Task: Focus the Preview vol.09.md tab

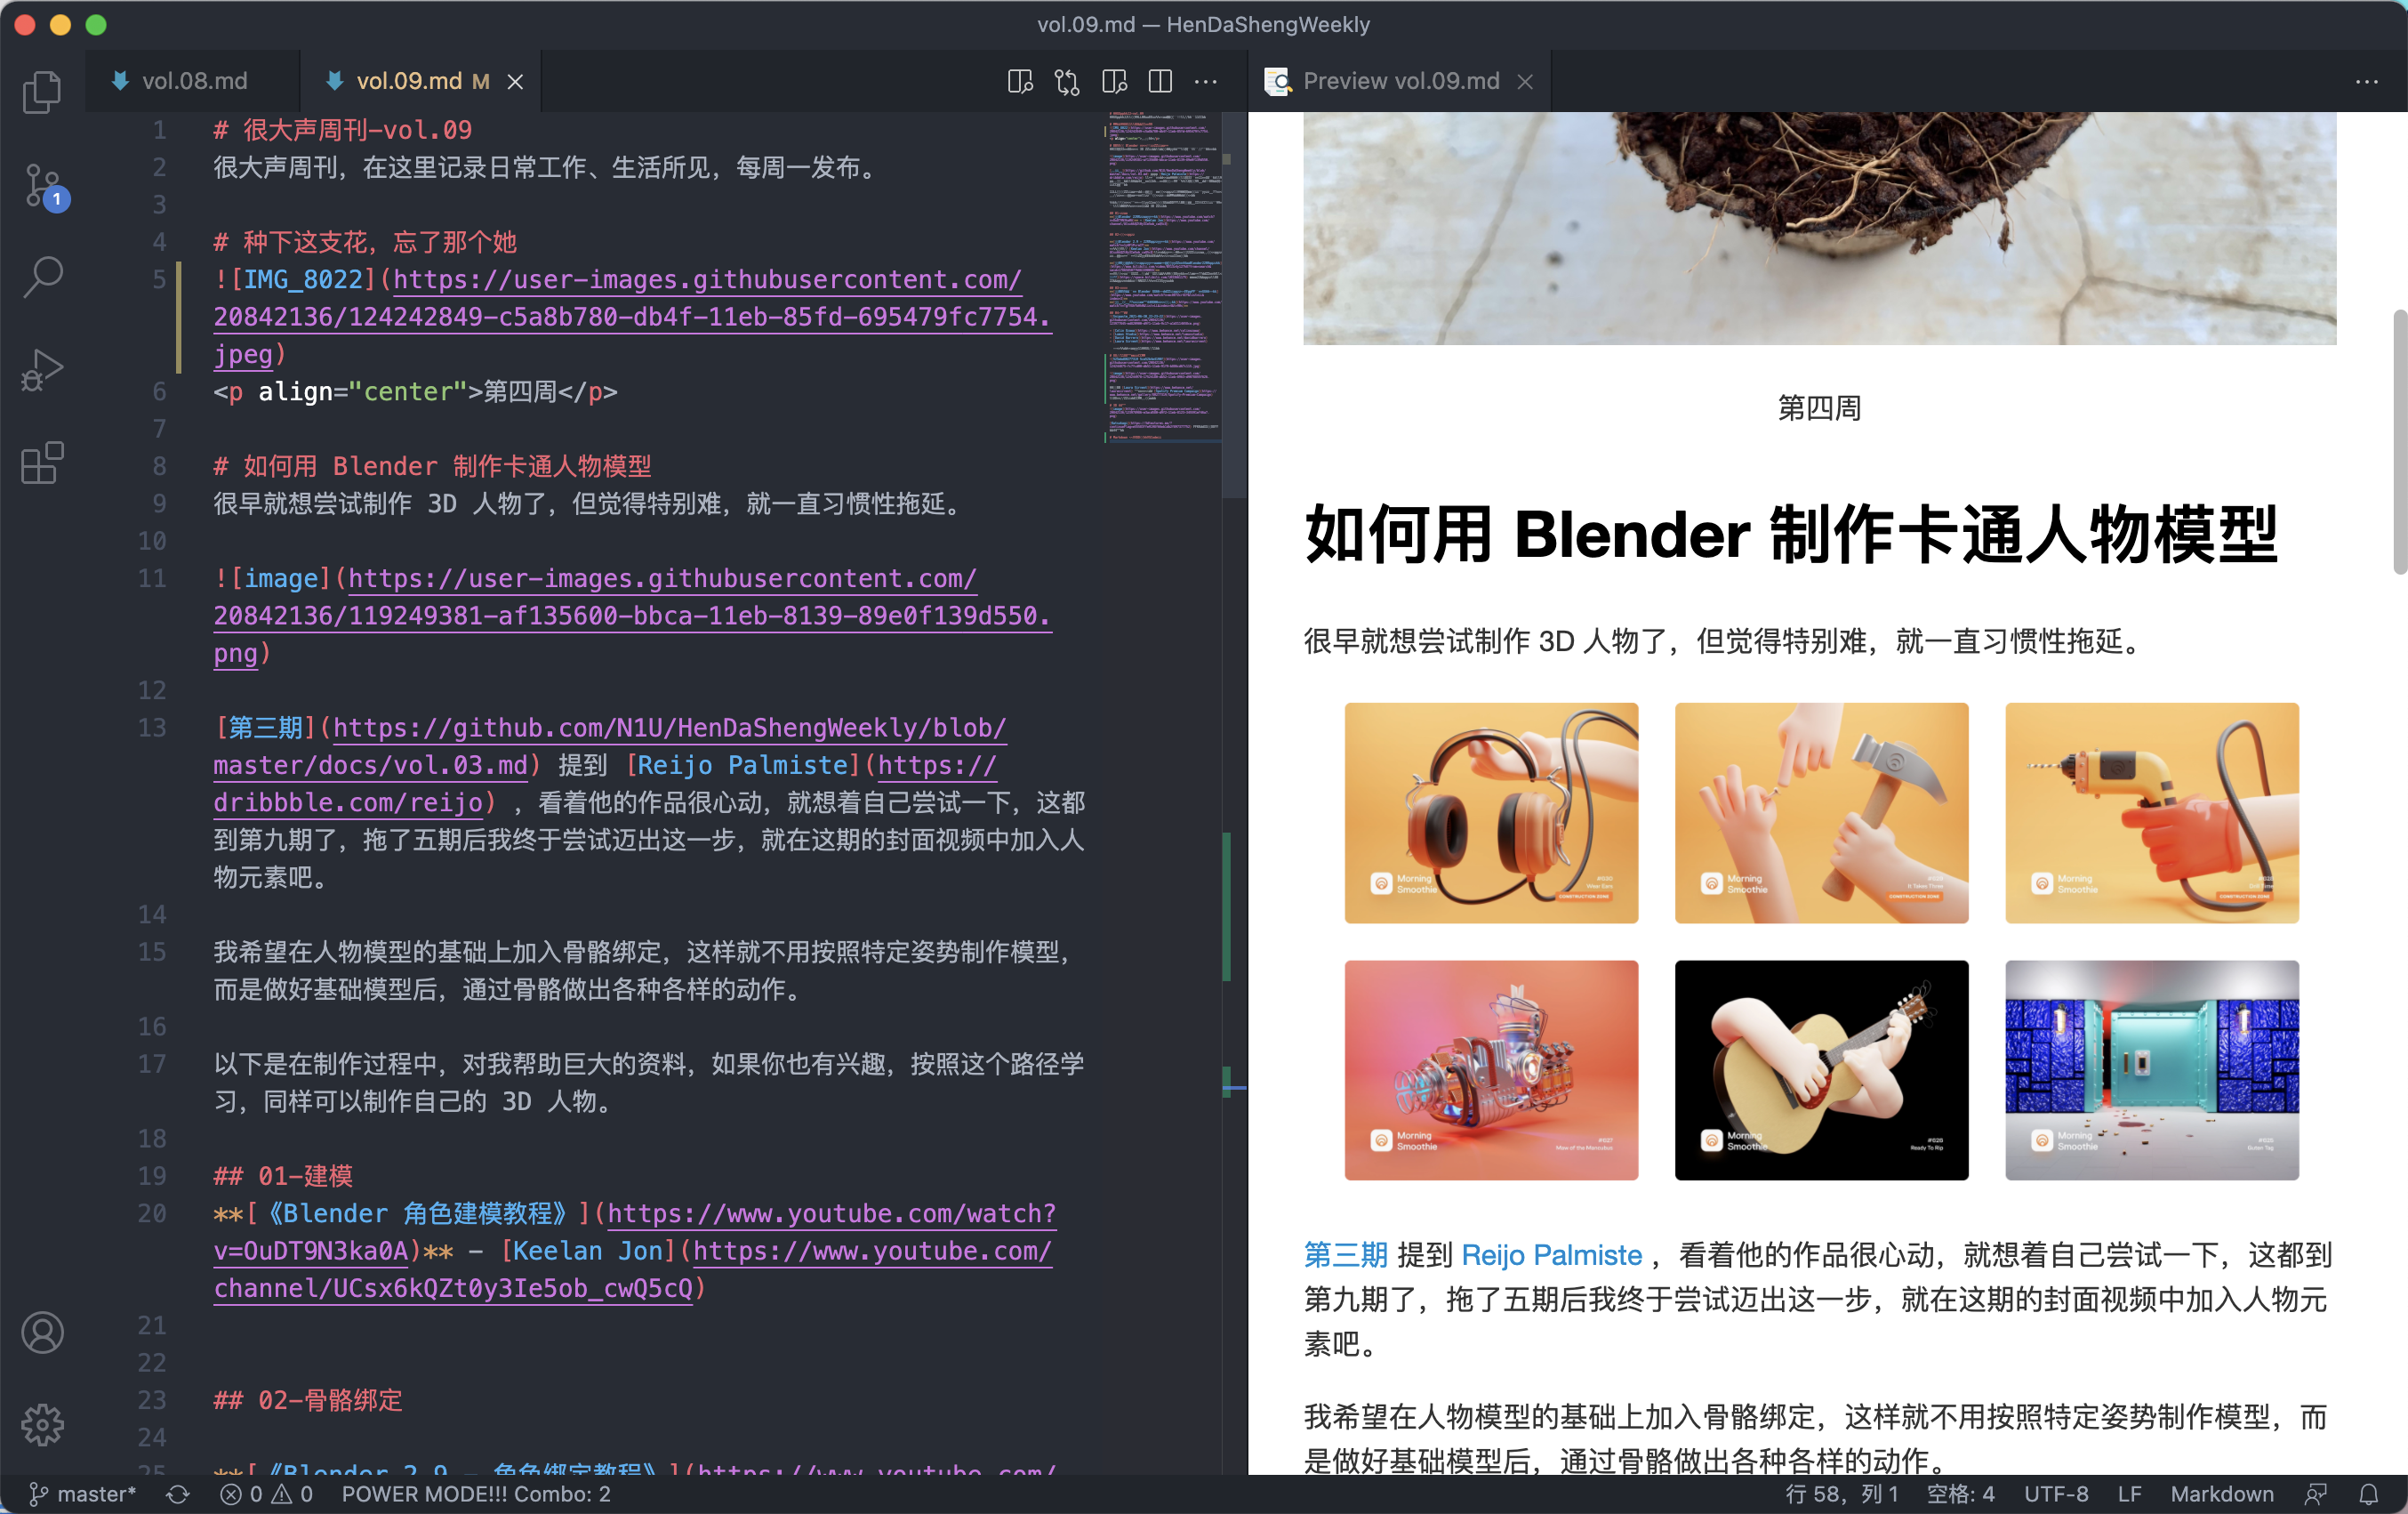Action: point(1400,81)
